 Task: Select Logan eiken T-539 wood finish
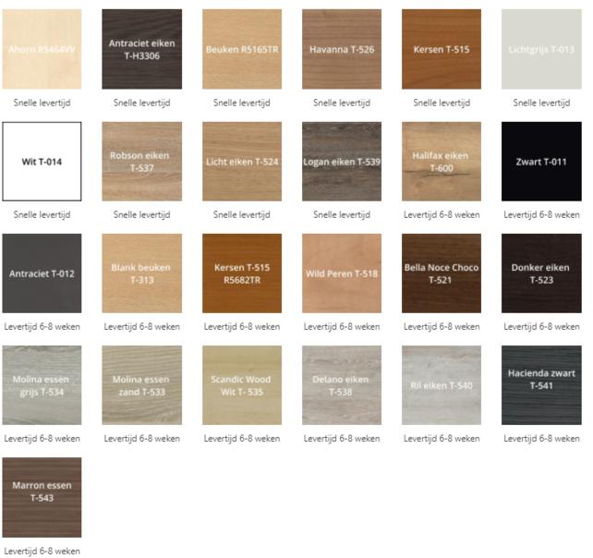coord(341,162)
